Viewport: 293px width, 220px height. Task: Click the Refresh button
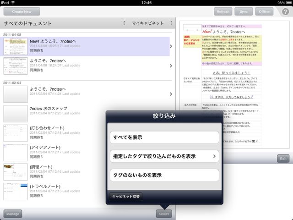point(223,11)
